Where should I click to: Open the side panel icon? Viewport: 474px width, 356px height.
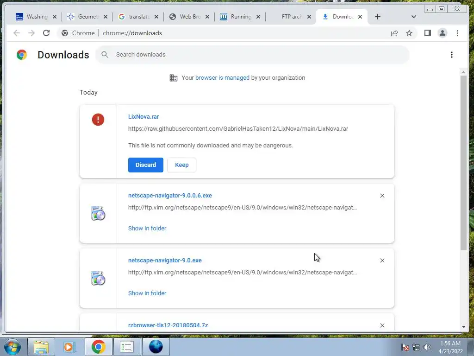(427, 33)
